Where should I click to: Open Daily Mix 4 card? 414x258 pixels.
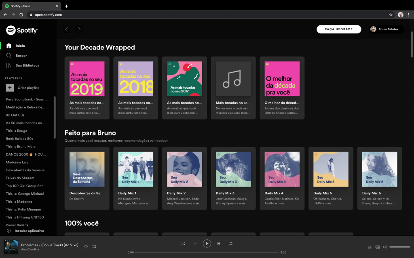coord(282,178)
